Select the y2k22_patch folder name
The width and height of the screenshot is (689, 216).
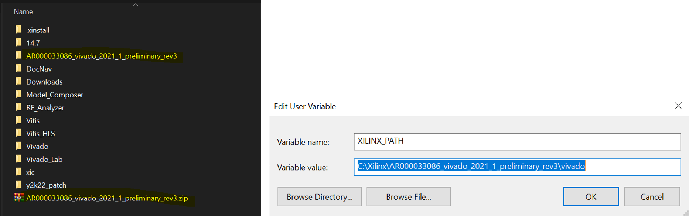(x=46, y=185)
